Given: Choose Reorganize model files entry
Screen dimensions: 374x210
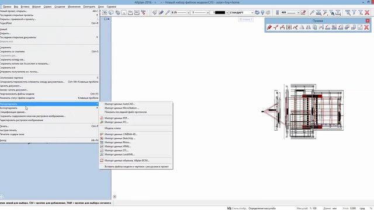Looking at the screenshot, I should [x=49, y=94].
